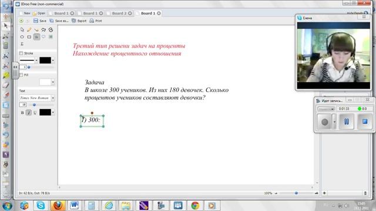Open the fill color dropdown arrow
Viewport: 376px width, 211px height.
53,82
